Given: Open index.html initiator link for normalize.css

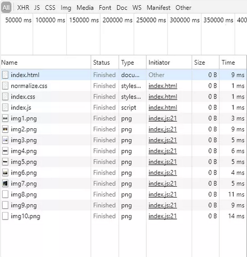Looking at the screenshot, I should pyautogui.click(x=163, y=86).
